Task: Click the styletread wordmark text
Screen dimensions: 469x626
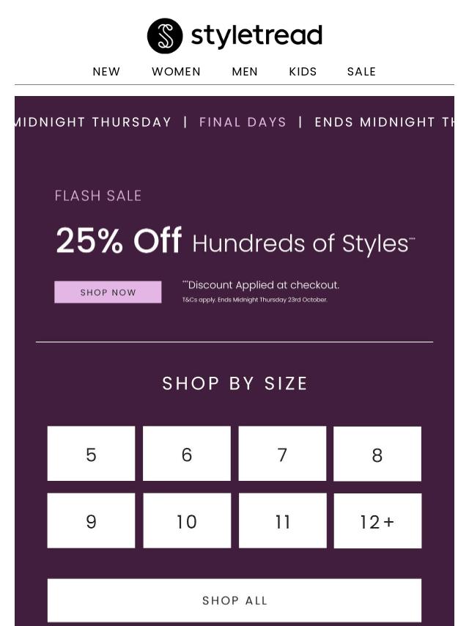Action: (256, 35)
